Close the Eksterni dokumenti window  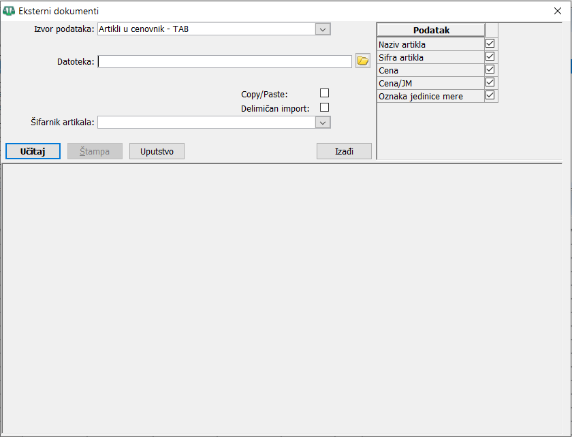[x=558, y=11]
